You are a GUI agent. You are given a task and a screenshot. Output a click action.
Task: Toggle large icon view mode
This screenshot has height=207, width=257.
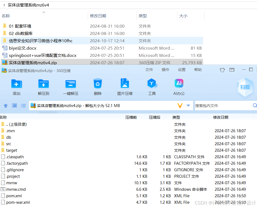(14, 105)
